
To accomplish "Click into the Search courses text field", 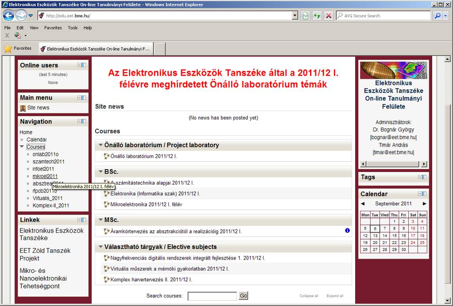I will [x=212, y=296].
